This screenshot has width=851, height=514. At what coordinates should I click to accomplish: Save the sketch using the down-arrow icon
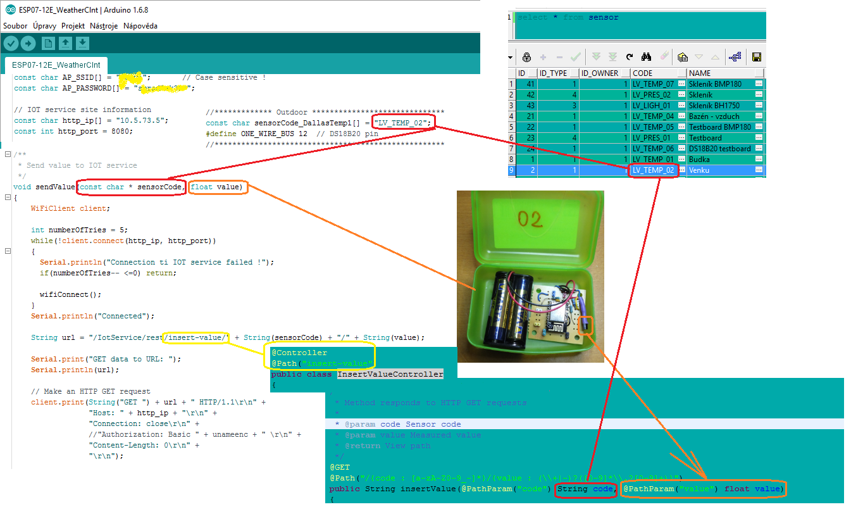coord(82,43)
